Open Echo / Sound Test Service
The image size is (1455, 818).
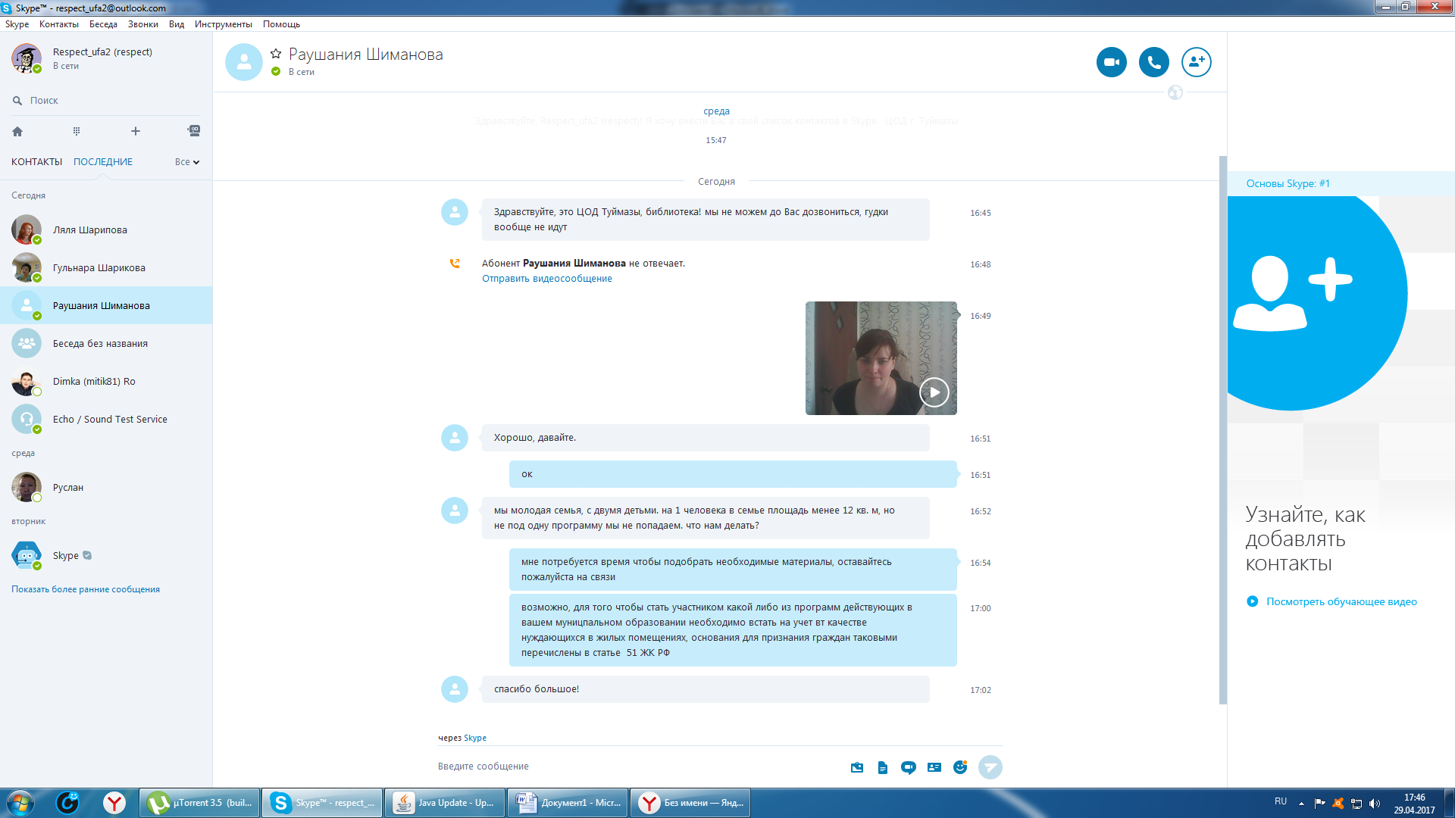click(106, 420)
